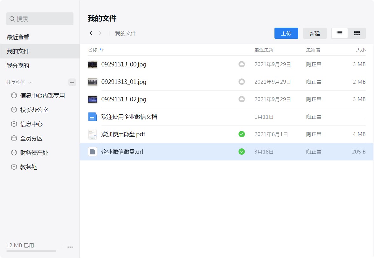Switch to list view layout
The width and height of the screenshot is (374, 258).
point(340,33)
